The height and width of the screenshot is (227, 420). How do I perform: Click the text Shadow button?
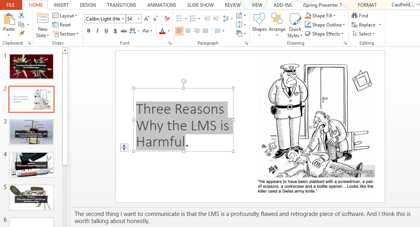coord(115,31)
